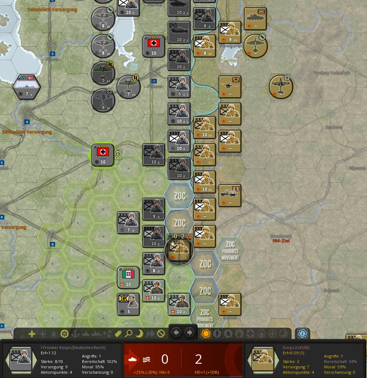This screenshot has height=378, width=367.
Task: Click the I Frontier Korps (Deutsches Reich) title
Action: pyautogui.click(x=73, y=348)
